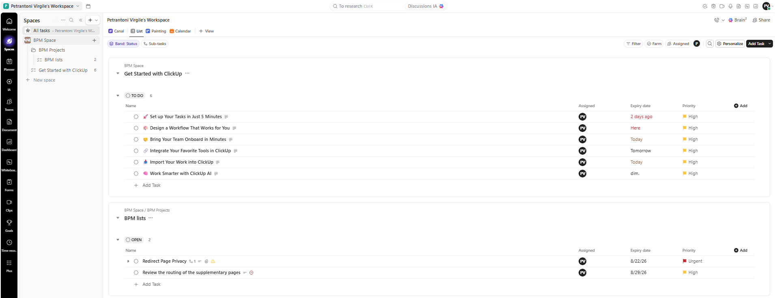Open options menu for BPM lists heading
775x298 pixels.
tap(151, 218)
